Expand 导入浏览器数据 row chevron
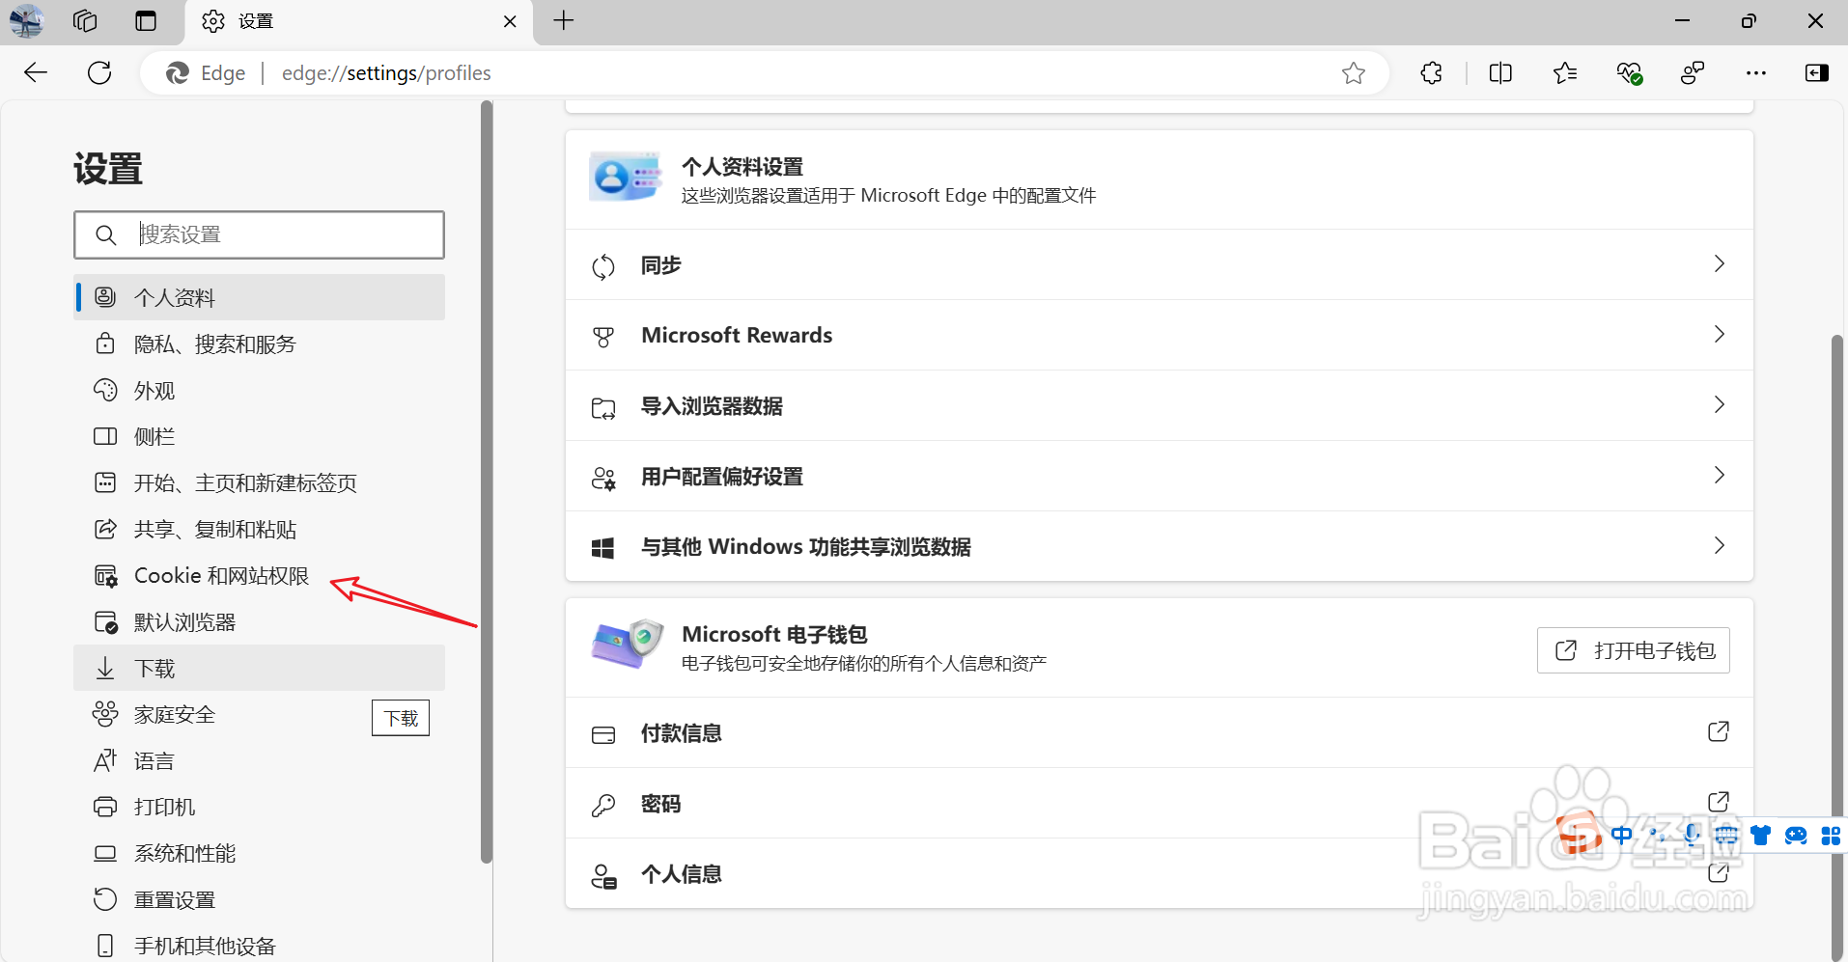The width and height of the screenshot is (1848, 962). 1719,405
